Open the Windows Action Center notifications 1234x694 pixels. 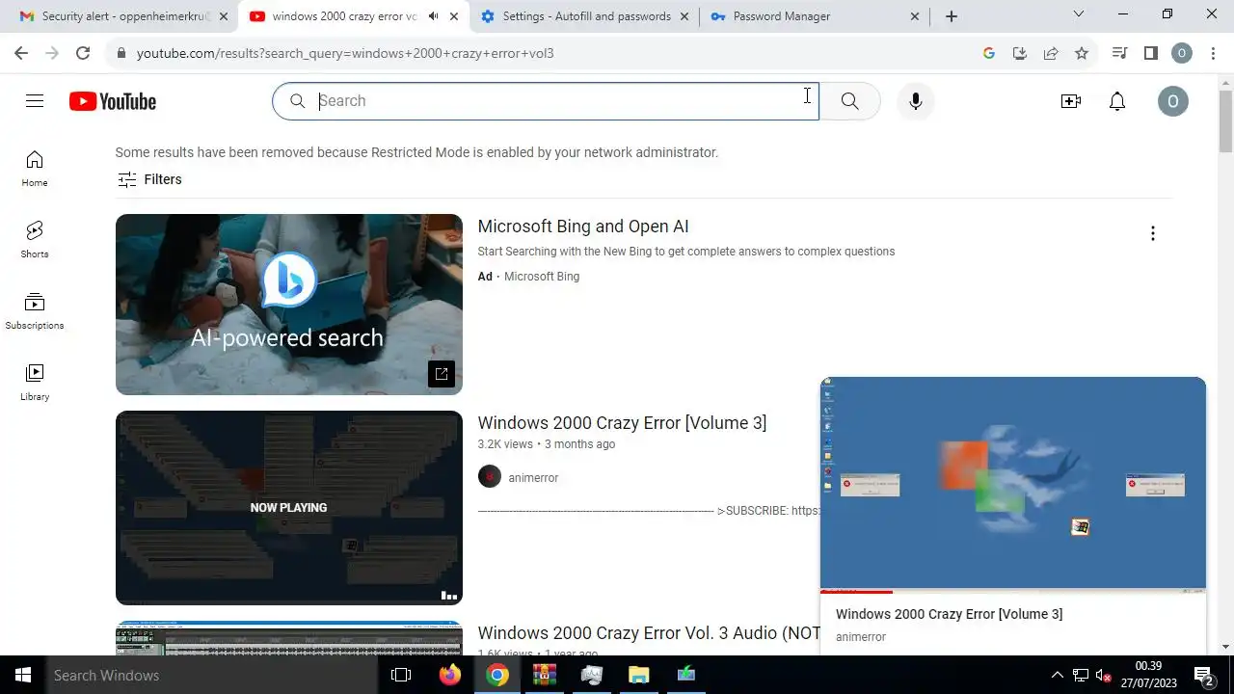click(1203, 675)
